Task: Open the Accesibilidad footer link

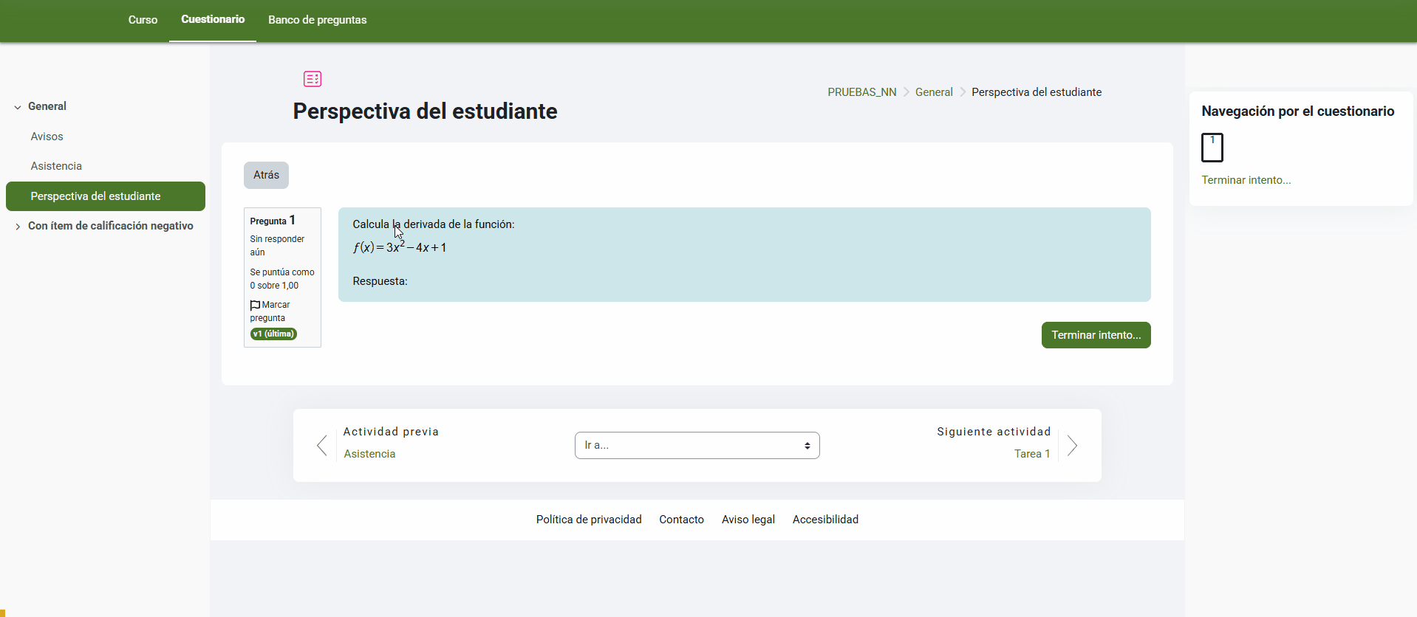Action: 825,520
